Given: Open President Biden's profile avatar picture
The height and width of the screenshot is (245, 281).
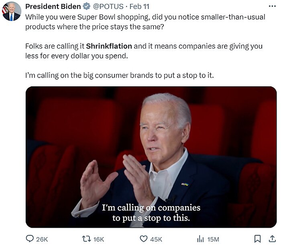Looking at the screenshot, I should [x=11, y=11].
